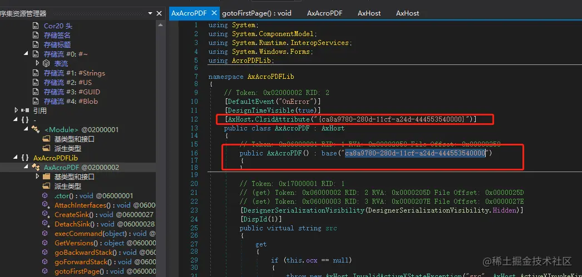The image size is (582, 277).
Task: Click 存储标题 tree row text
Action: click(57, 45)
